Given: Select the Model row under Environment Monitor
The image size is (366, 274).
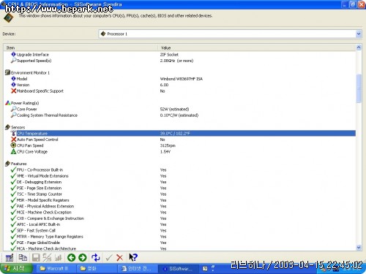Looking at the screenshot, I should [x=179, y=79].
